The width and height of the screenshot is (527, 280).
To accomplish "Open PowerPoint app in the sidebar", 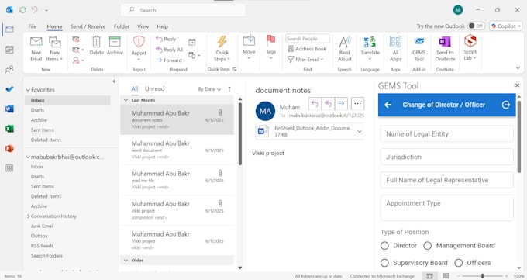I will click(x=9, y=148).
